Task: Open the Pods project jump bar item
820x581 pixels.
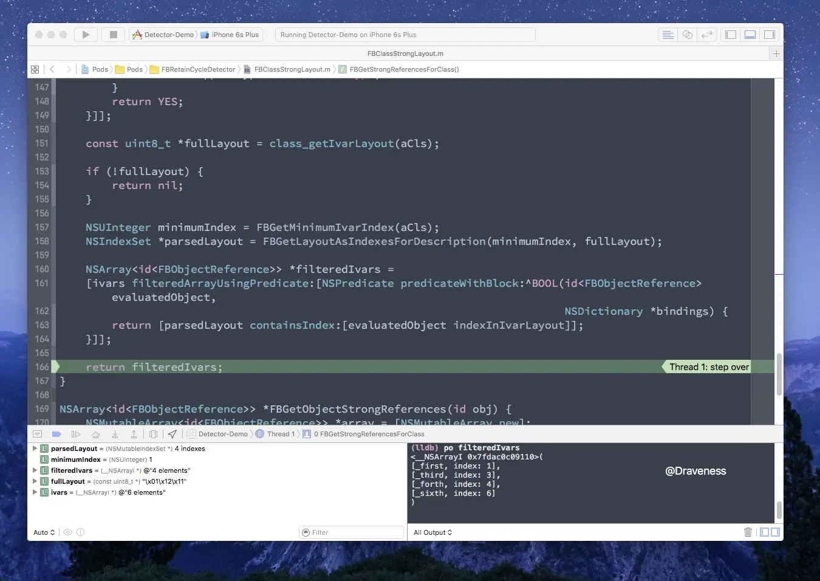Action: [95, 69]
